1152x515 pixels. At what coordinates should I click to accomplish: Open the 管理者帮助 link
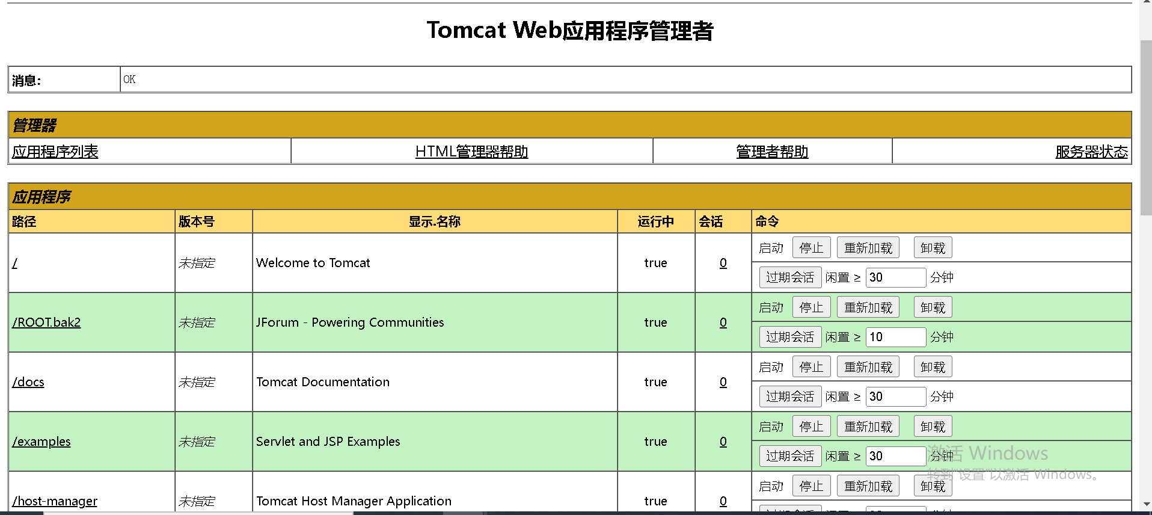(773, 152)
